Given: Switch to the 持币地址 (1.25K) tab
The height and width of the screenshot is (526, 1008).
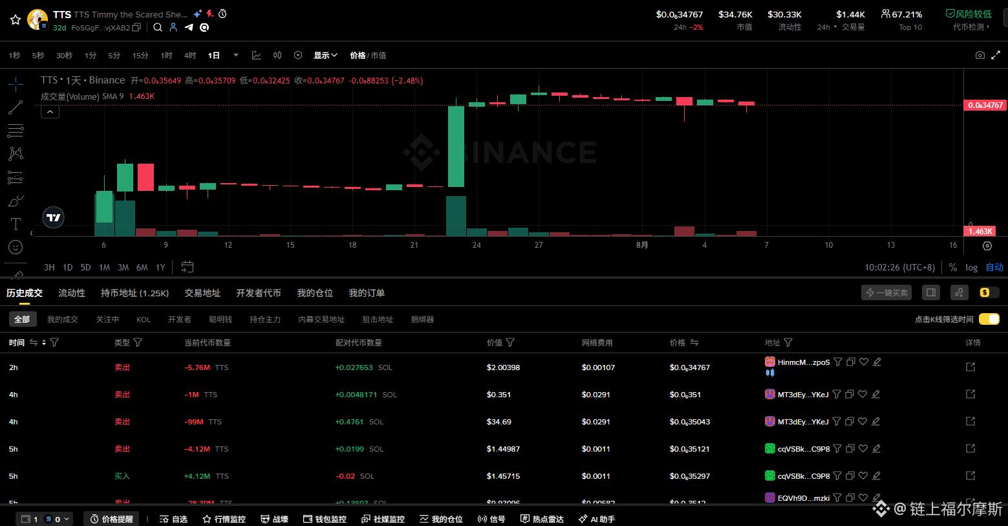Looking at the screenshot, I should [134, 293].
